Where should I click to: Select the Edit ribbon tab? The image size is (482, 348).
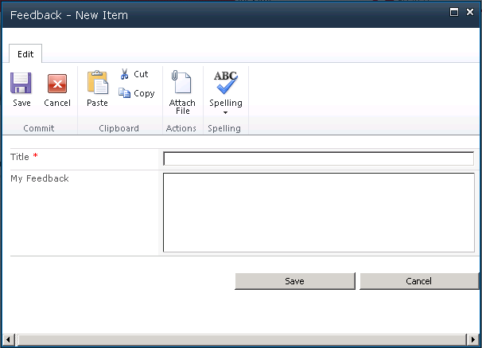[25, 54]
